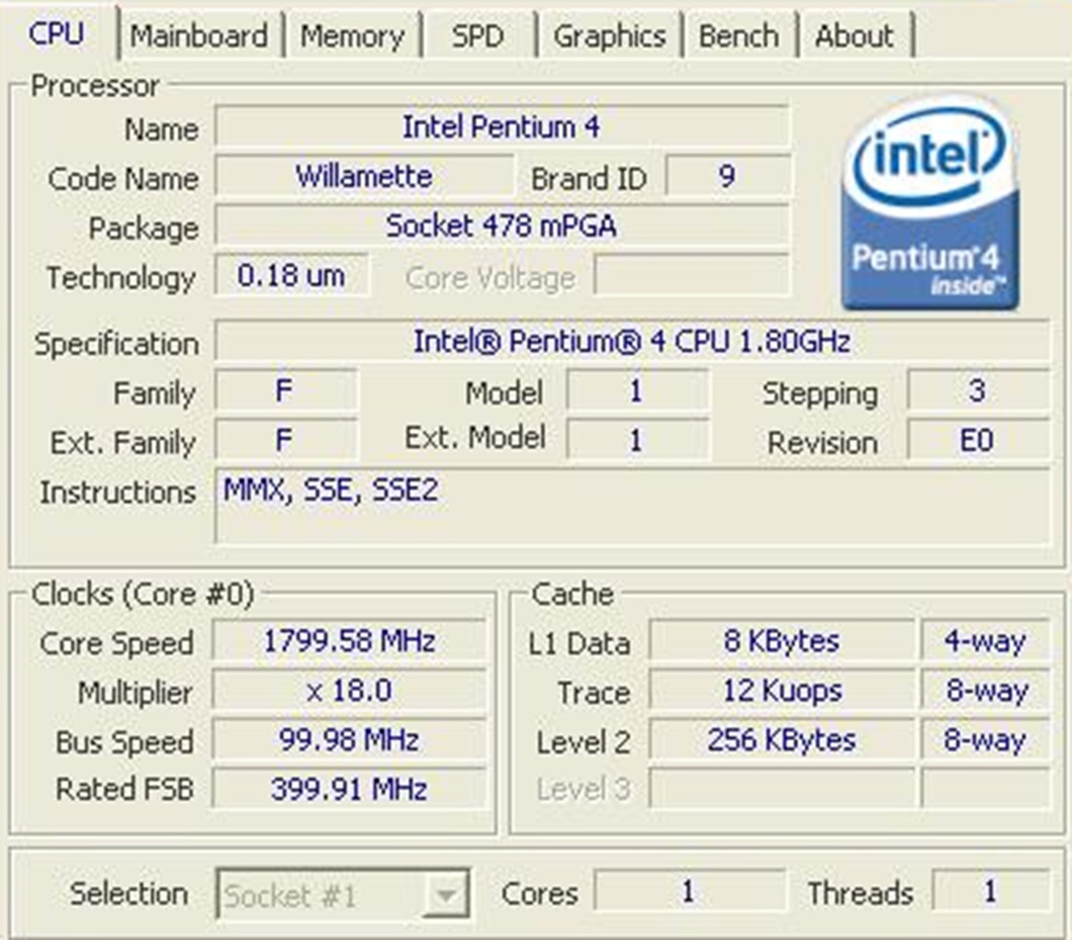Click the Ext. Model value 1

pyautogui.click(x=637, y=440)
